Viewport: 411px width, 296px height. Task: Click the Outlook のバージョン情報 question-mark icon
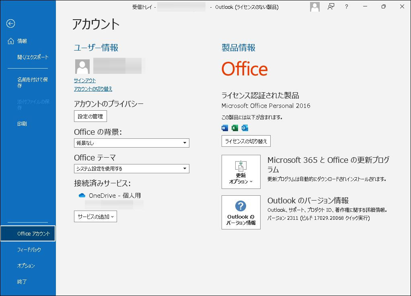pyautogui.click(x=240, y=212)
